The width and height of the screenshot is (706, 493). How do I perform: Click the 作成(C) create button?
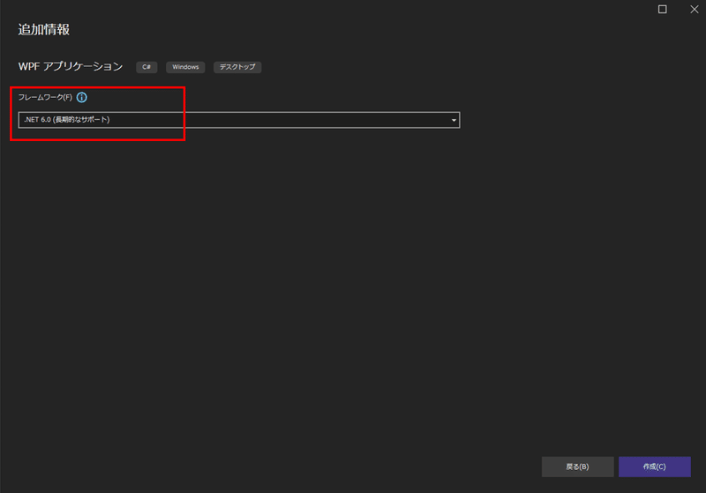tap(654, 467)
